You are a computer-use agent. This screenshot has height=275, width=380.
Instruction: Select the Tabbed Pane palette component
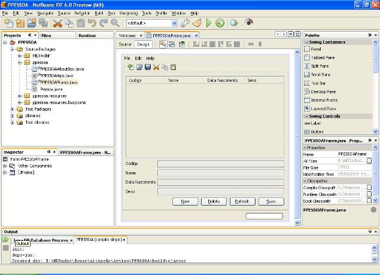pyautogui.click(x=322, y=57)
